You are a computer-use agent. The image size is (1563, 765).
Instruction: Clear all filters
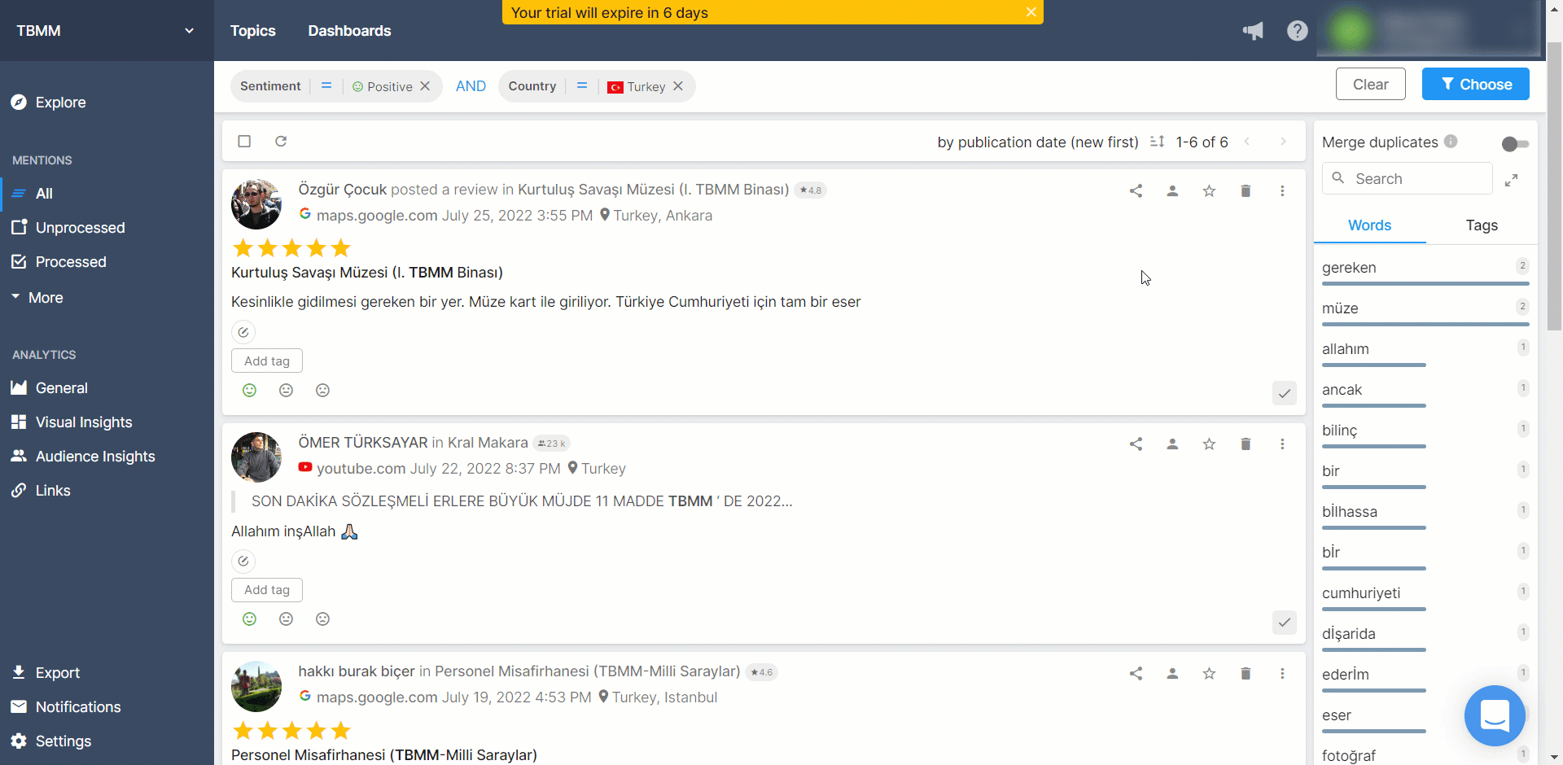click(1371, 84)
